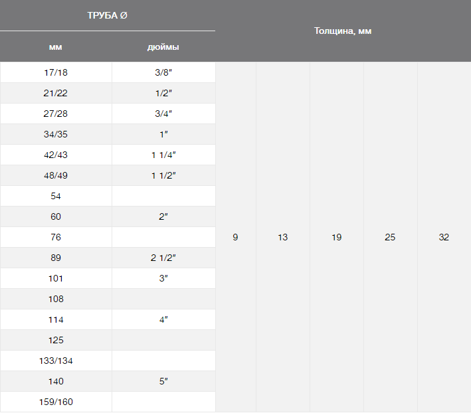Click the 34/35 diameter cell
Image resolution: width=471 pixels, height=415 pixels.
click(x=56, y=134)
